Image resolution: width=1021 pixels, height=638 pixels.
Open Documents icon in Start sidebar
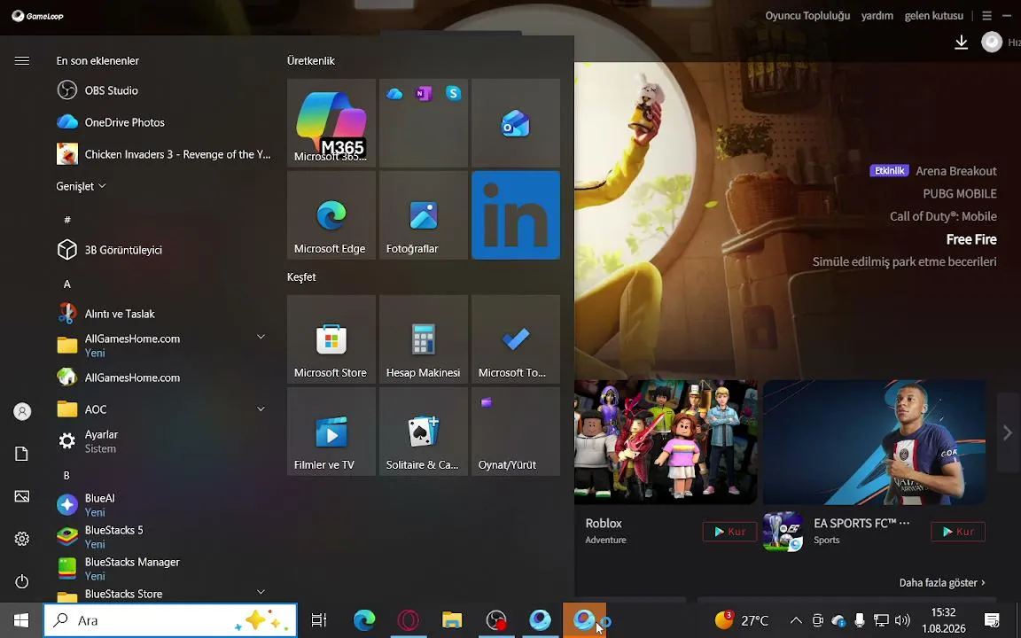point(22,454)
